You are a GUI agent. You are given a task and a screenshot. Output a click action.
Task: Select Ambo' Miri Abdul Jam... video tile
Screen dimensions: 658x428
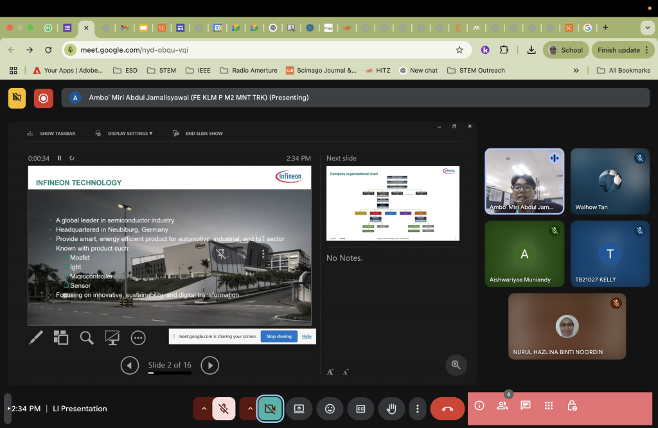click(524, 181)
